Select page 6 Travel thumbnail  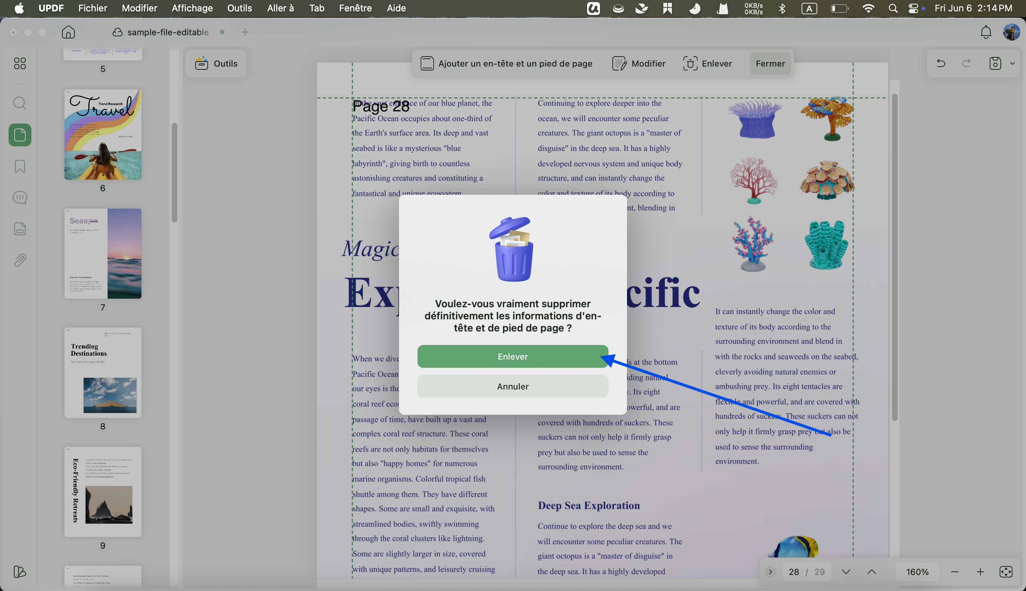(103, 134)
